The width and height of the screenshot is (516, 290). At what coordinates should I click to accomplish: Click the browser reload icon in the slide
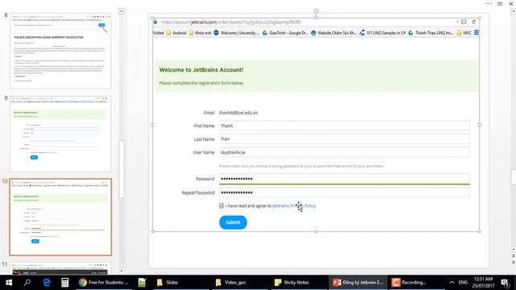click(473, 22)
